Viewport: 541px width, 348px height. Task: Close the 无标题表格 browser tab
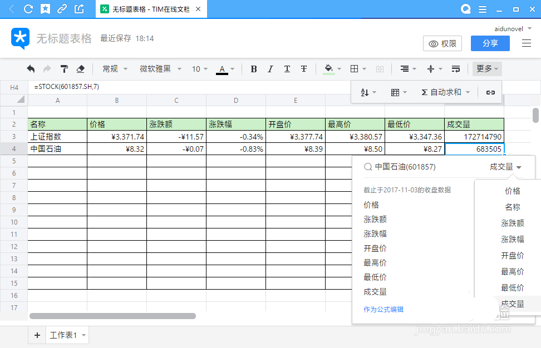[198, 9]
